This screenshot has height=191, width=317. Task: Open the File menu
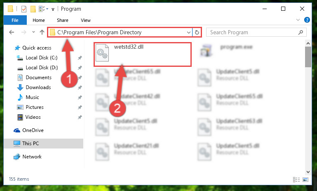tap(15, 20)
